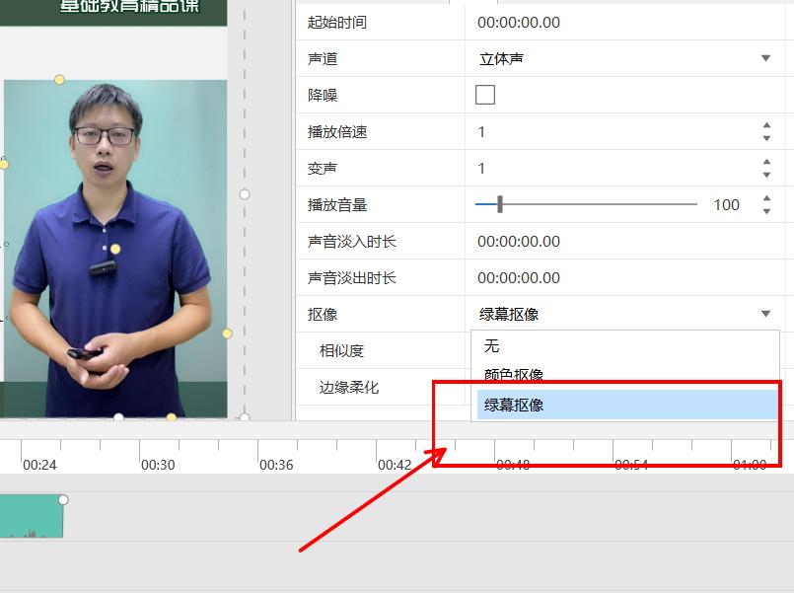Enable the 降噪 noise reduction checkbox

pos(485,95)
